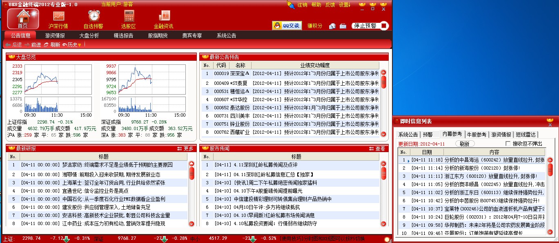Click the 刷新 refresh toolbar icon

pyautogui.click(x=46, y=45)
